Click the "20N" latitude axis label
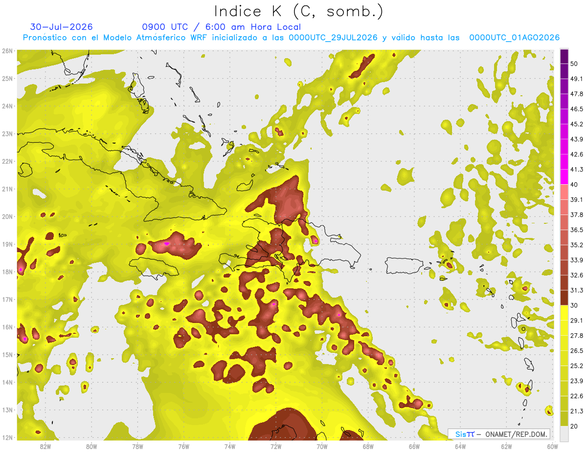 pos(7,216)
